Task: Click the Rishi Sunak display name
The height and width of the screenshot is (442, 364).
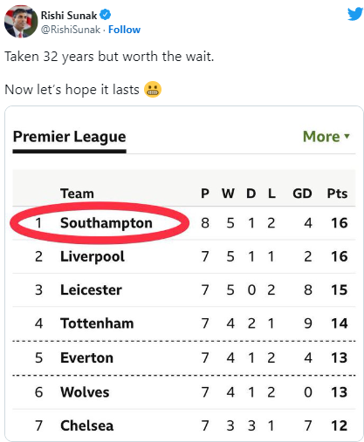Action: [x=69, y=15]
